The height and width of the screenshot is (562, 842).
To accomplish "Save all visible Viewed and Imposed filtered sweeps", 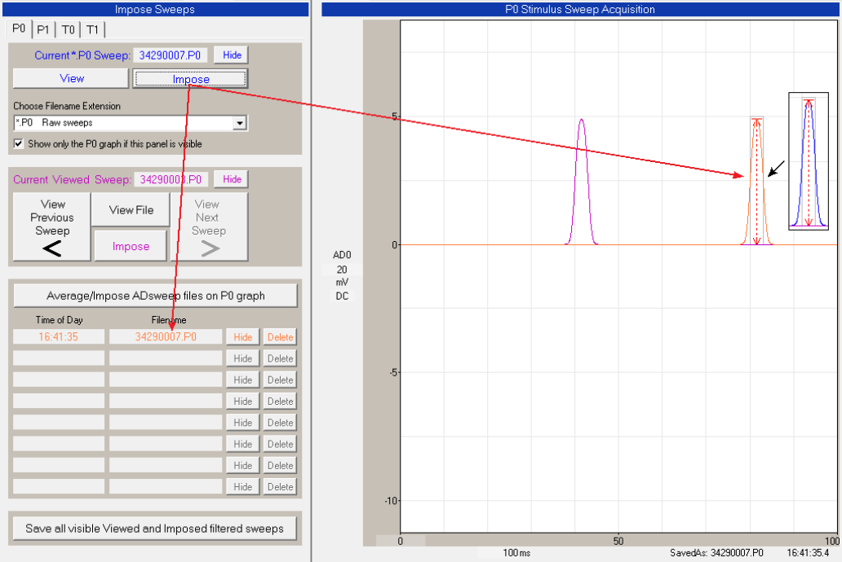I will pyautogui.click(x=155, y=528).
